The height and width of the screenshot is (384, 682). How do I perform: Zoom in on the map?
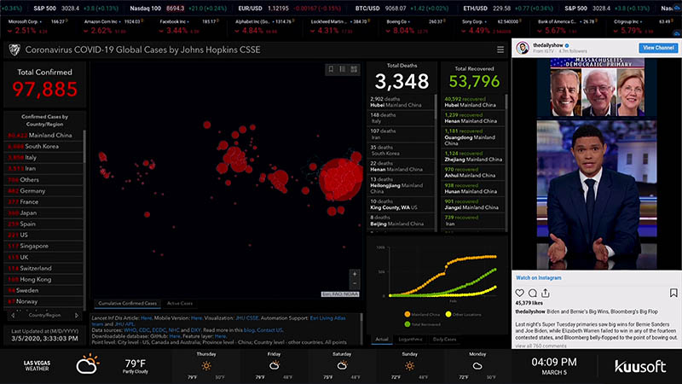[x=355, y=274]
